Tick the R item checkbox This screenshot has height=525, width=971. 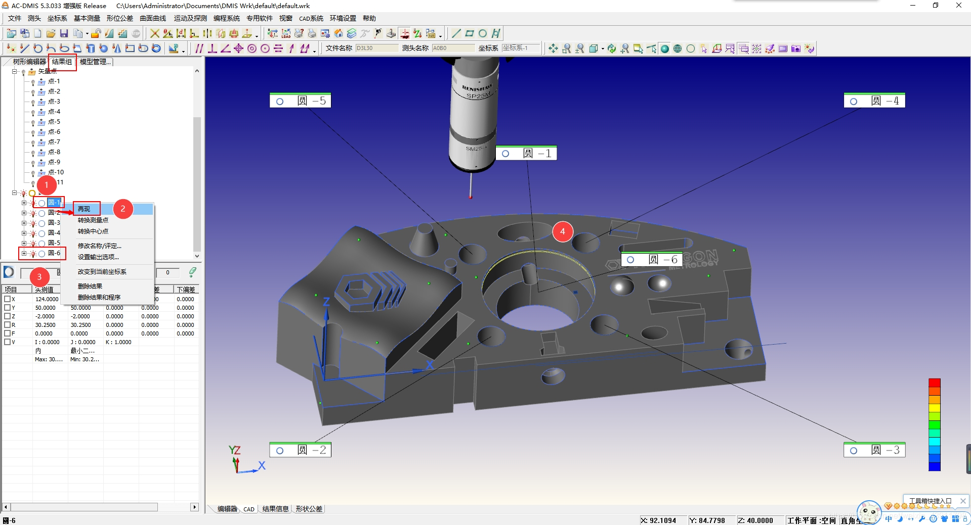(7, 325)
